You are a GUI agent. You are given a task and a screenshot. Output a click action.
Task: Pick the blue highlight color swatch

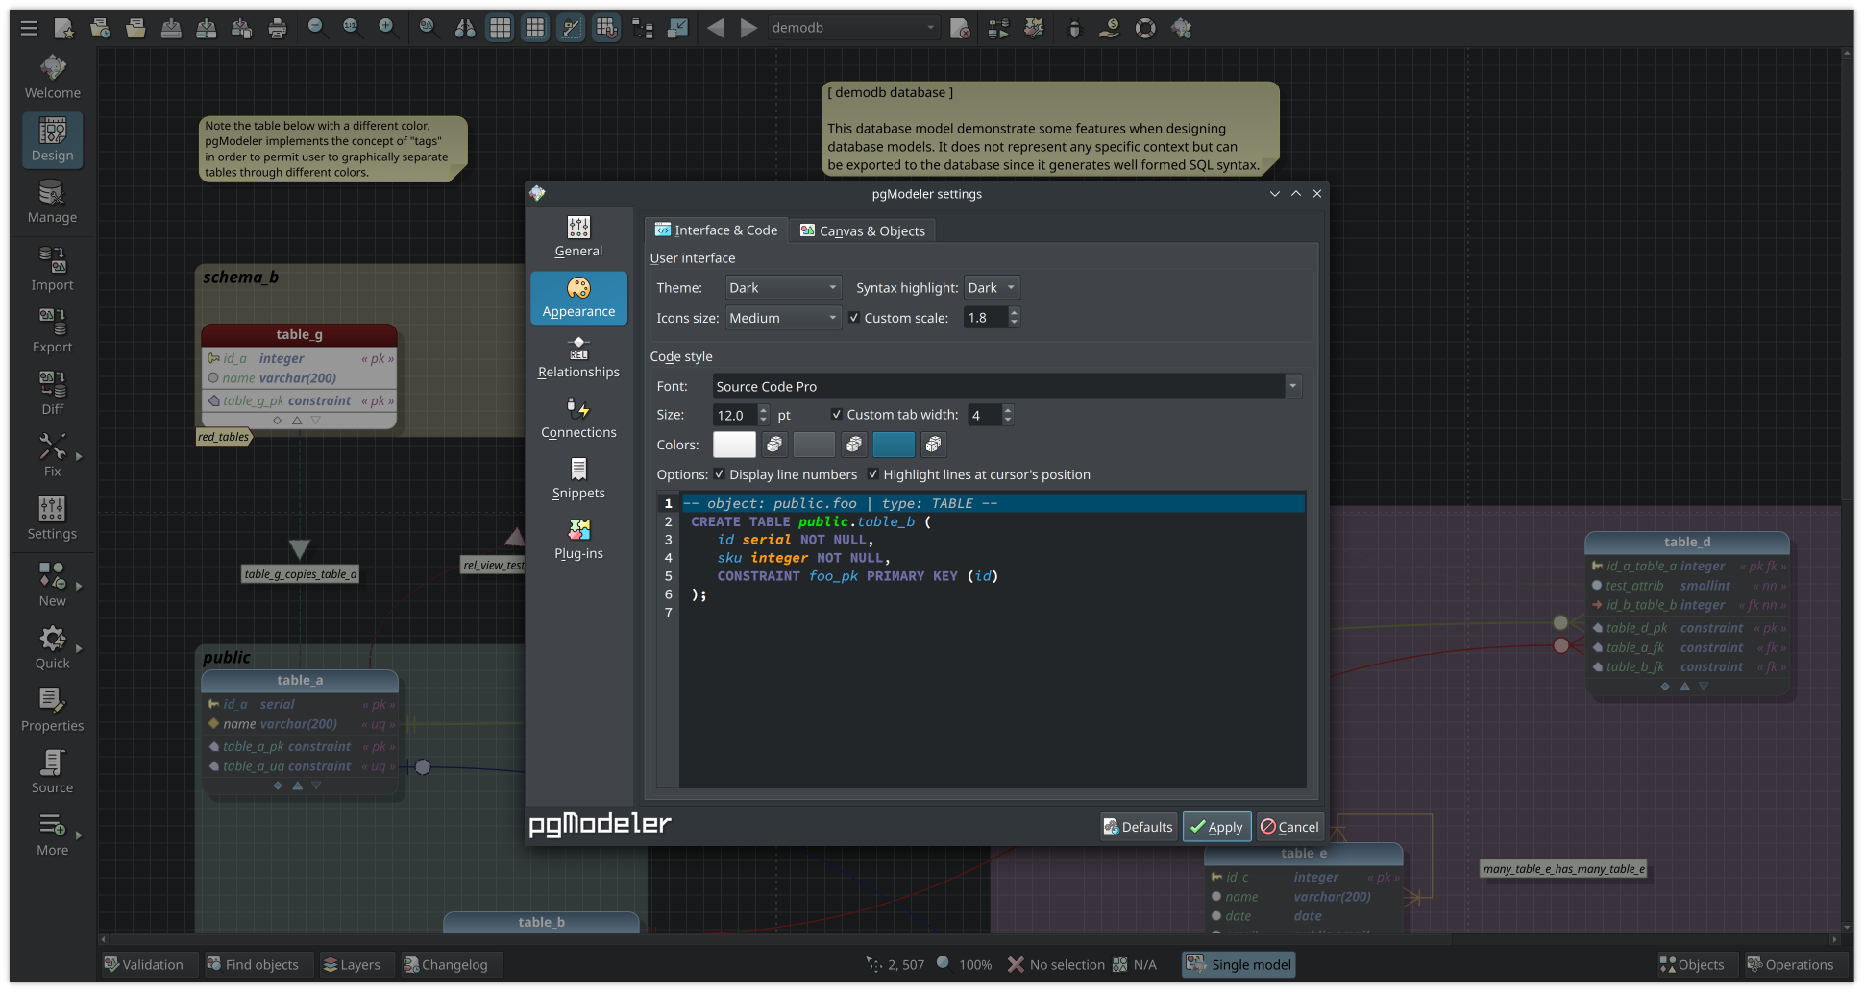(894, 445)
